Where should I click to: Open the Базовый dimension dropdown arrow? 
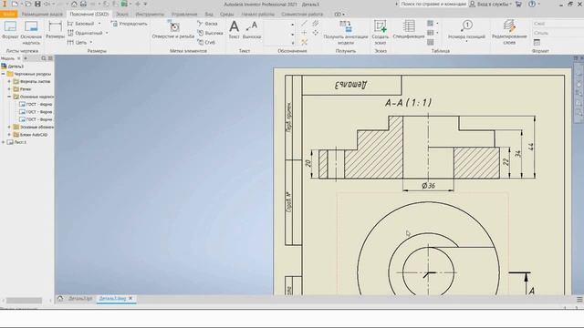(x=99, y=24)
